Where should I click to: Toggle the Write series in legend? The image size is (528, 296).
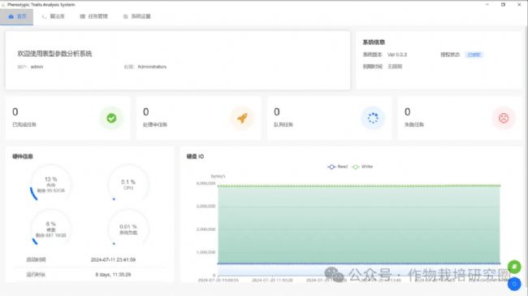(x=362, y=167)
